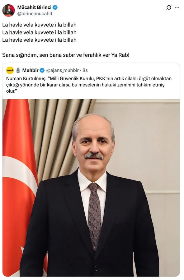Open the Mücahit Birinci display name link
This screenshot has height=280, width=184.
[x=34, y=7]
